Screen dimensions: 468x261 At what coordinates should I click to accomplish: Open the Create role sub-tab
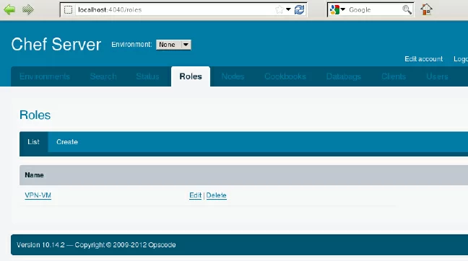click(x=67, y=142)
